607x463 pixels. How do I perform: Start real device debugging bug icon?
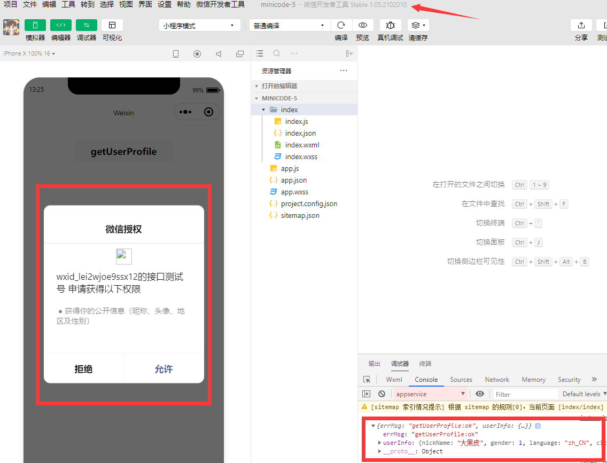tap(390, 25)
